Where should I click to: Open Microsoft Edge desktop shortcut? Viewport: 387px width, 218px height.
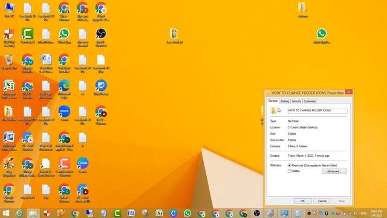coord(64,89)
